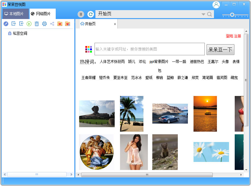Open the small otter animal thumbnail
251x186 pixels.
pyautogui.click(x=165, y=152)
